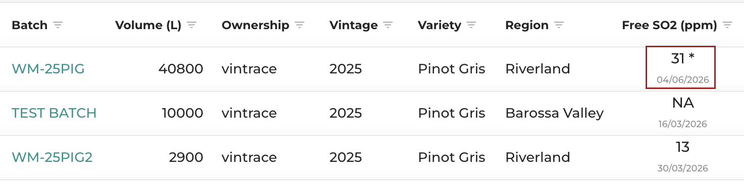Select the 40800 volume cell
744x181 pixels.
tap(181, 69)
